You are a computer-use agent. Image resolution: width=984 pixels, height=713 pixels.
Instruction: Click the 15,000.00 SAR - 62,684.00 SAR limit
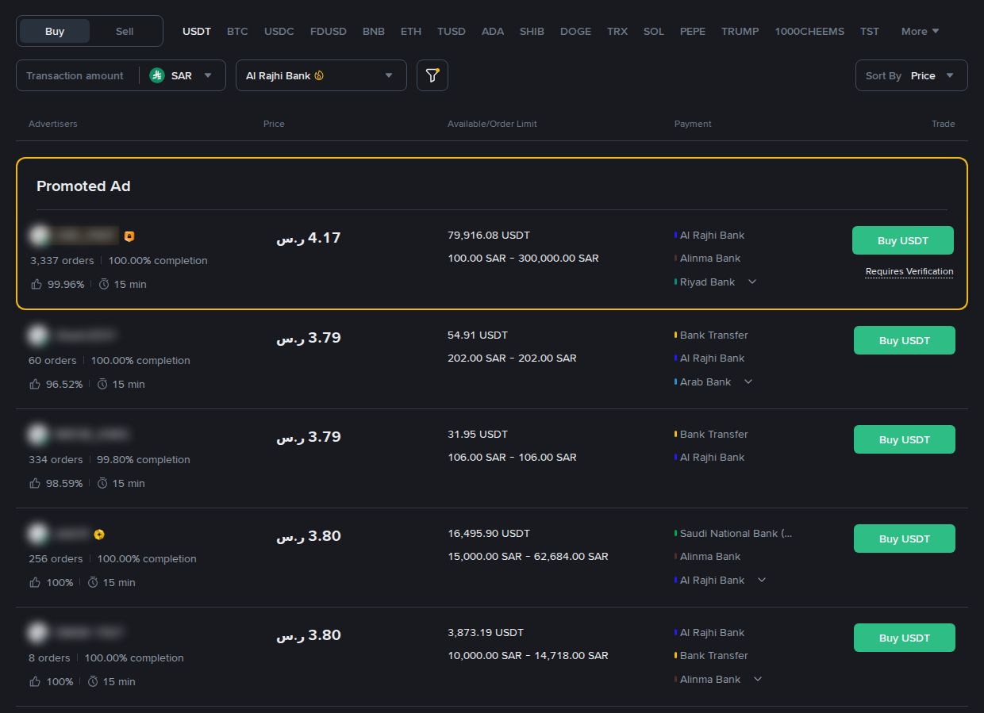point(528,556)
